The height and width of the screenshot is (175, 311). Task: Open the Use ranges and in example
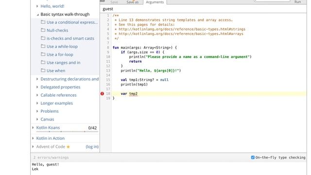click(x=64, y=63)
